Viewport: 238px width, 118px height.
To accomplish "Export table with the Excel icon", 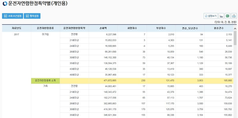I will click(228, 16).
